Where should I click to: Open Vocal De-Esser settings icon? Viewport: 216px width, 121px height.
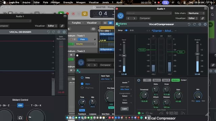tap(59, 32)
